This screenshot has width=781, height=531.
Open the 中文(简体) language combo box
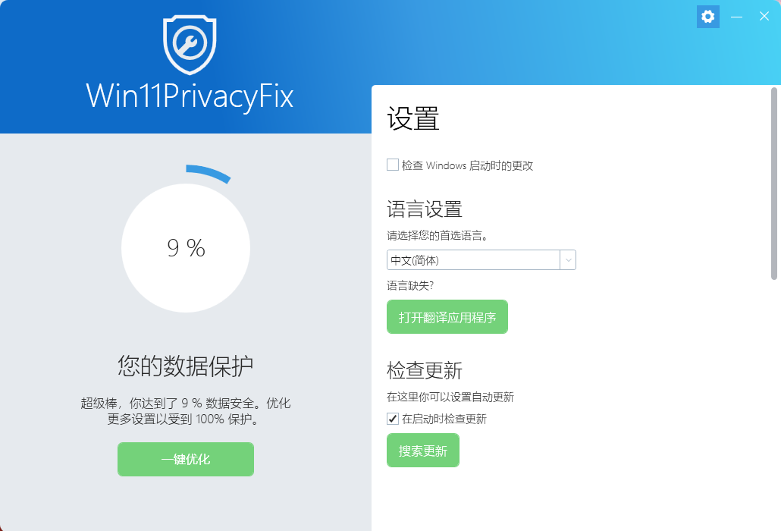473,260
